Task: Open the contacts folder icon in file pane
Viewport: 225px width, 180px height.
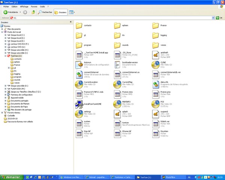Action: tap(79, 25)
